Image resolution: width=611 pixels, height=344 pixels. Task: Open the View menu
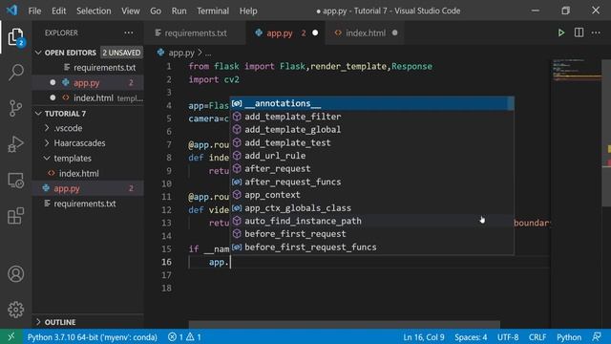(x=130, y=11)
